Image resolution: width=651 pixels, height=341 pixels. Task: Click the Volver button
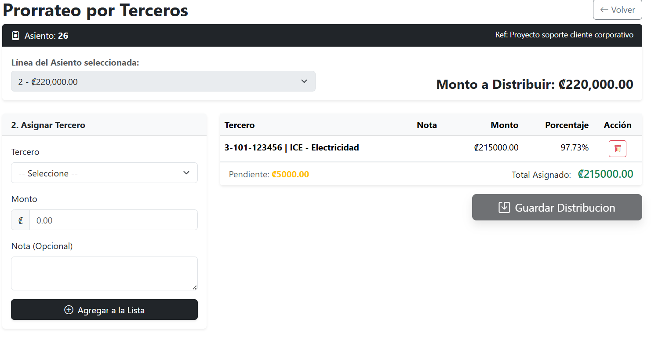[x=617, y=10]
